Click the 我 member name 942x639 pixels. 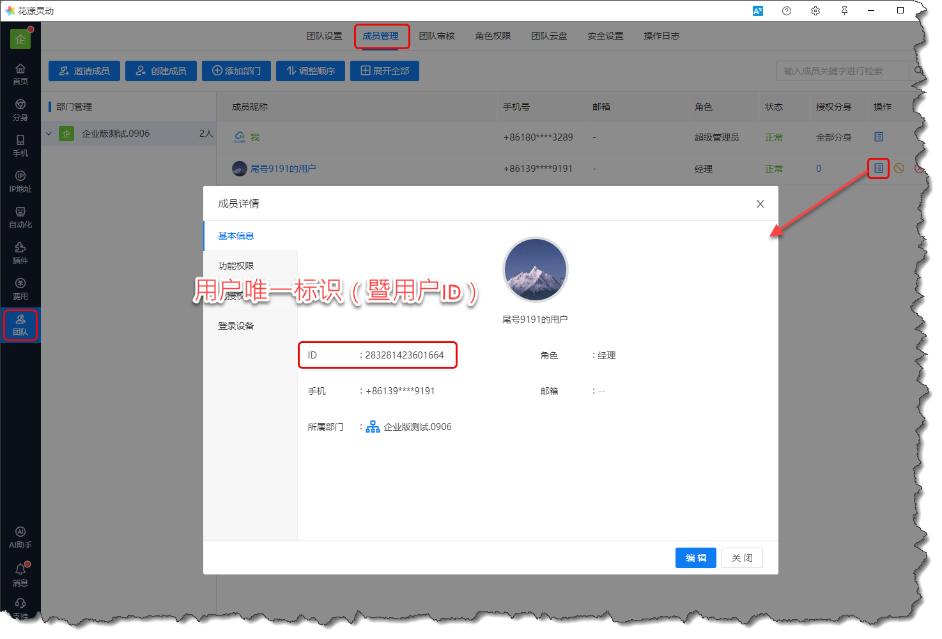click(x=255, y=137)
